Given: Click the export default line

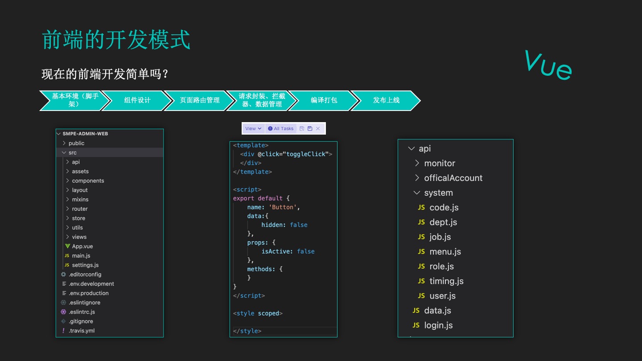Looking at the screenshot, I should pos(261,198).
